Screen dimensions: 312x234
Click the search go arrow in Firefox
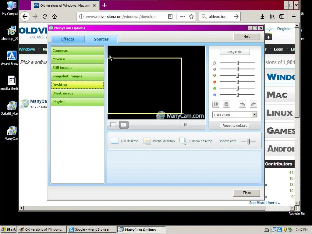click(x=236, y=16)
